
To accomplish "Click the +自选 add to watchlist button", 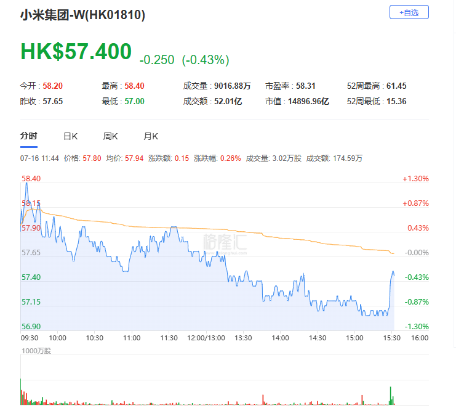I will [x=409, y=12].
